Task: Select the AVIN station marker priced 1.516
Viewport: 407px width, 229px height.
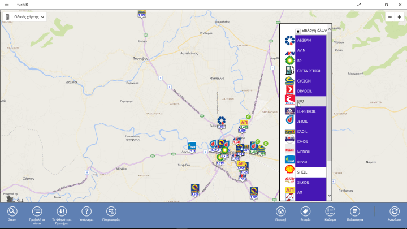Action: [243, 178]
